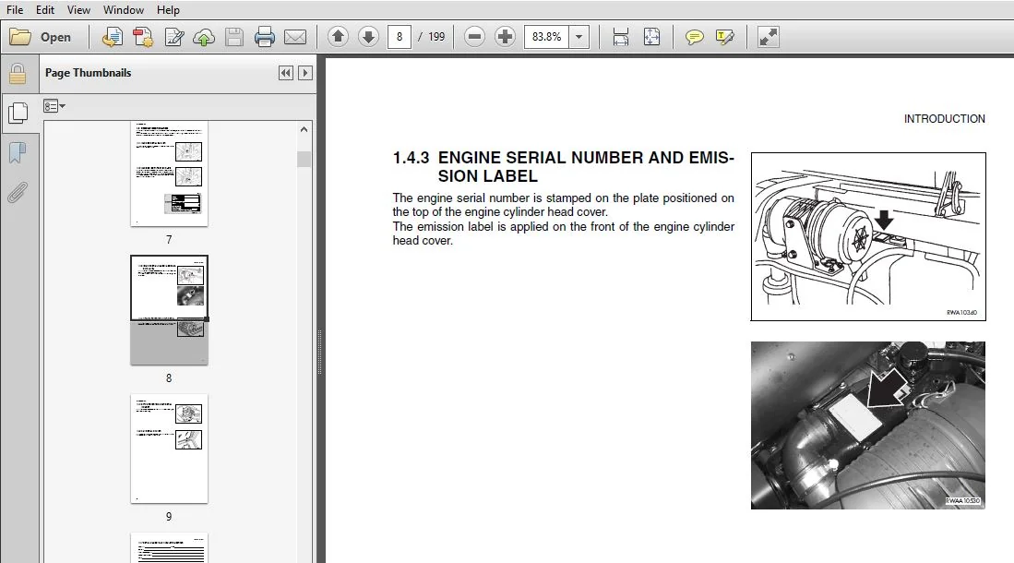
Task: Click the Save disk icon
Action: pyautogui.click(x=234, y=37)
